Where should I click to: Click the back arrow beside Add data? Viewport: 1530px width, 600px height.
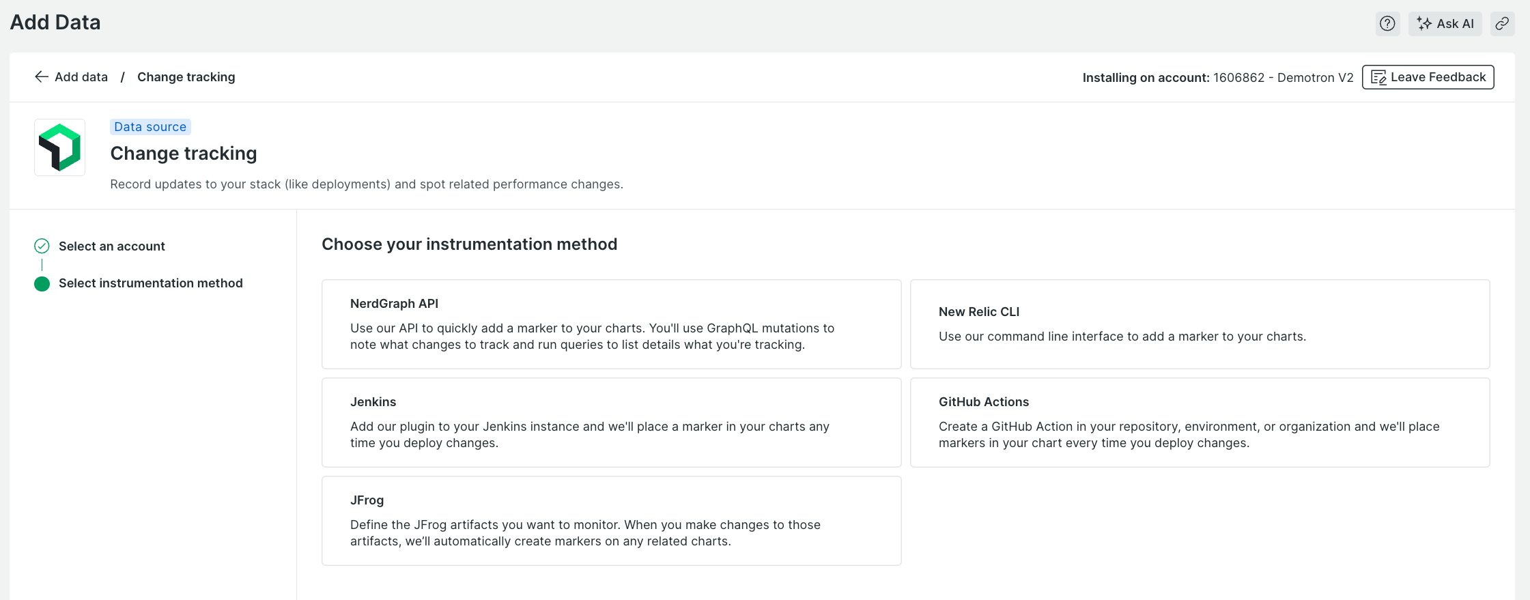pos(42,77)
